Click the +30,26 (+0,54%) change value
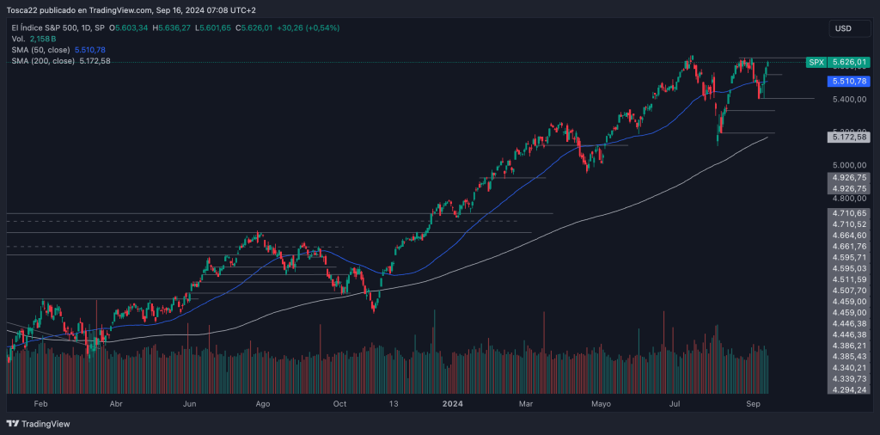This screenshot has height=435, width=880. [311, 28]
